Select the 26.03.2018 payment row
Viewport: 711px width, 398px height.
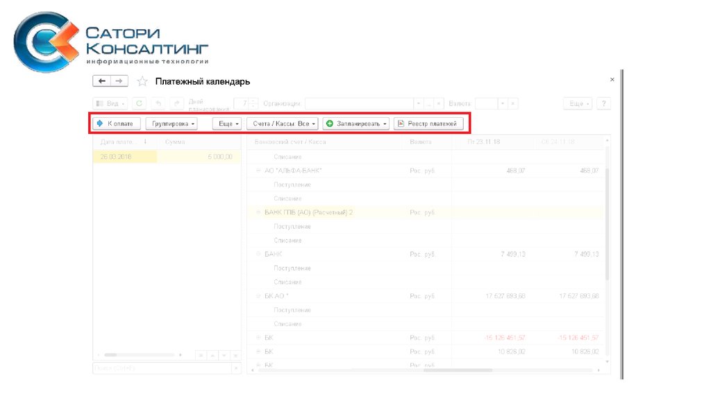pyautogui.click(x=125, y=157)
